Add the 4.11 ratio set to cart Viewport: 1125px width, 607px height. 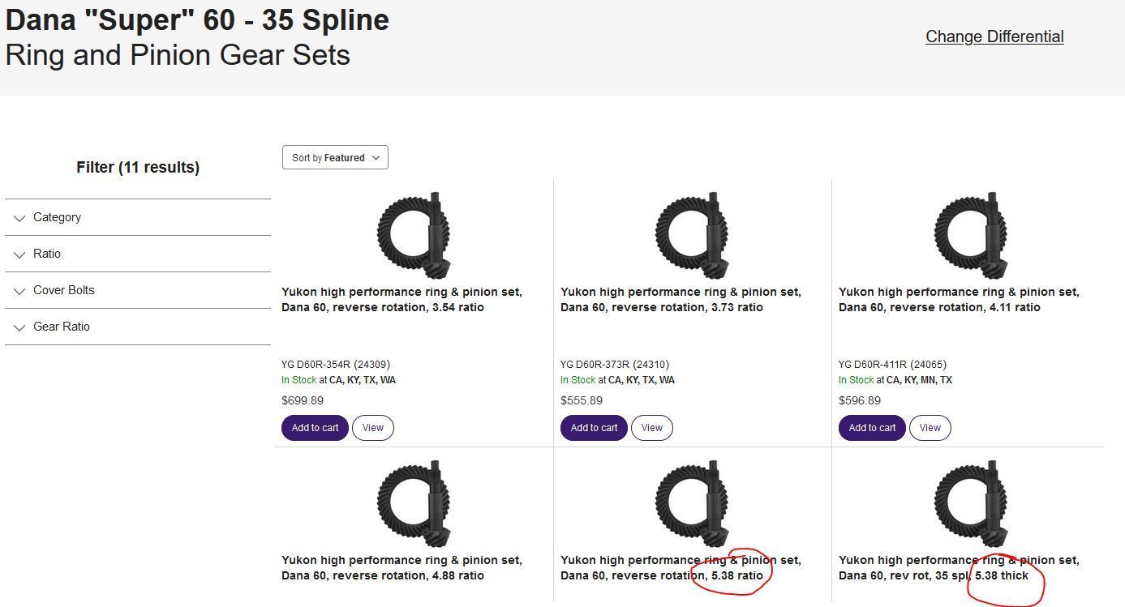872,428
